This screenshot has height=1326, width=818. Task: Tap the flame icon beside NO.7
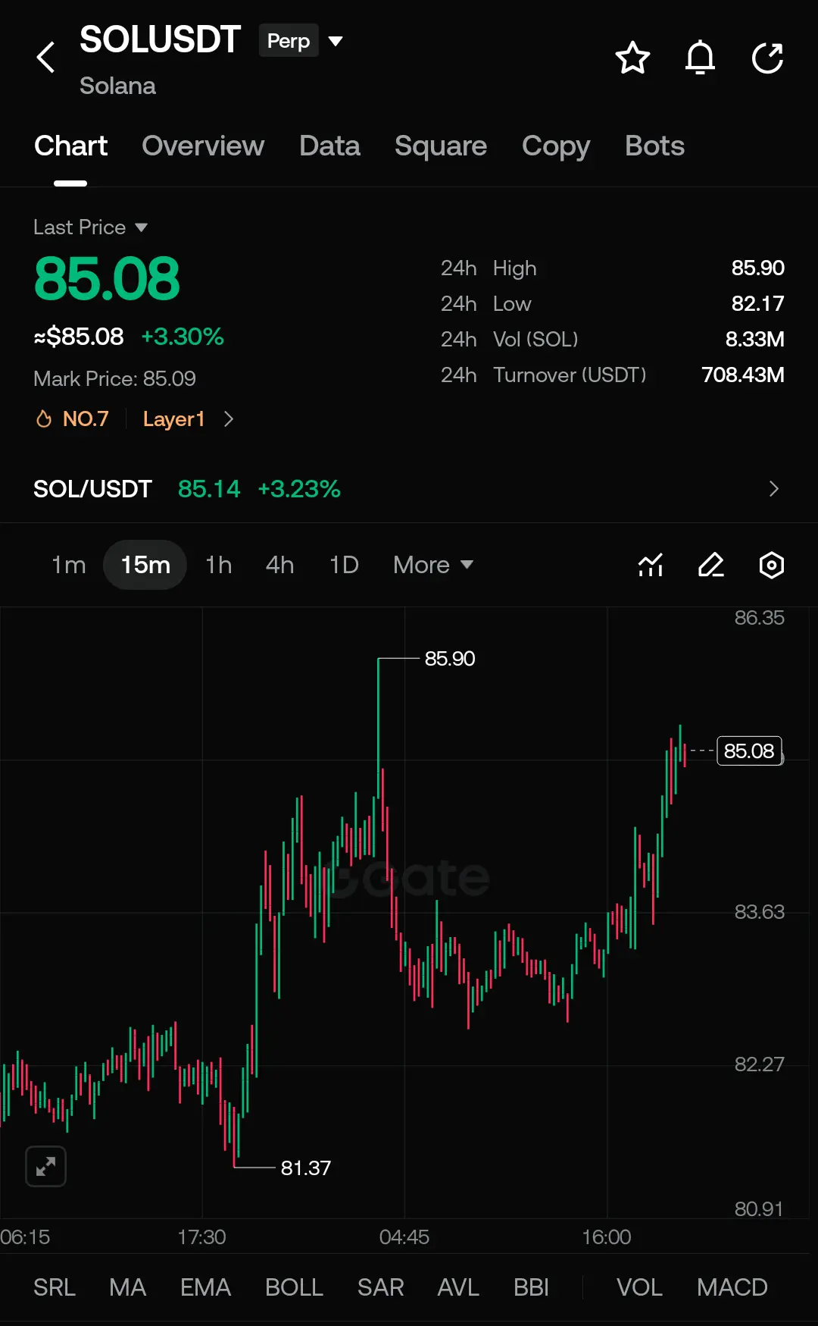coord(44,418)
